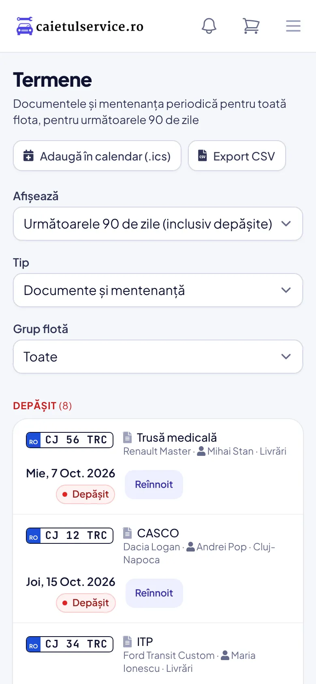
Task: Click Reînnoit for the CASCO entry
Action: tap(154, 593)
